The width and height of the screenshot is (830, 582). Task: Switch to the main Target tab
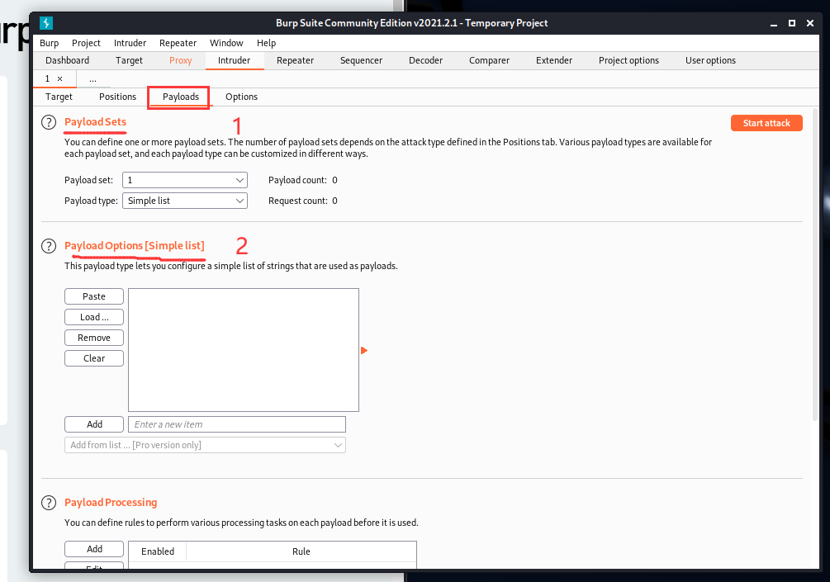(x=129, y=60)
